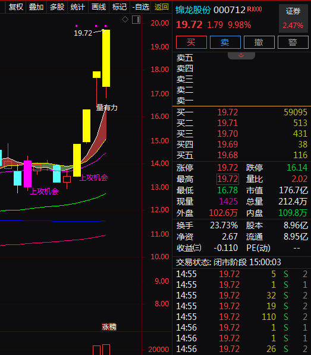Open the 叠加 overlay option

tap(36, 7)
